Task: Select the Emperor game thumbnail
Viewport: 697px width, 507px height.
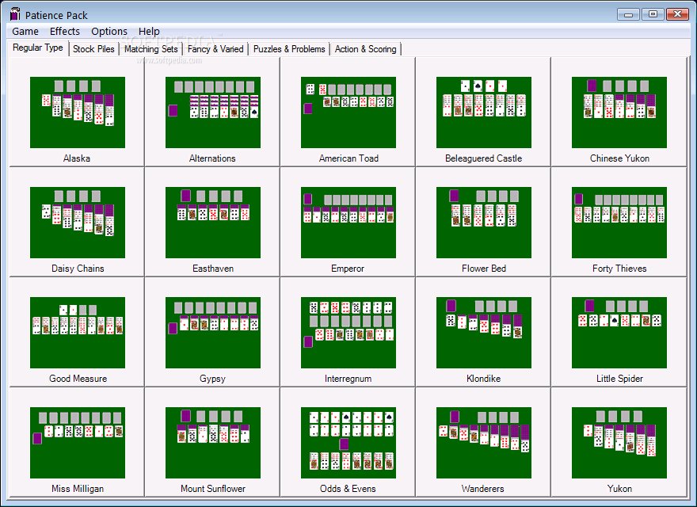Action: (x=348, y=223)
